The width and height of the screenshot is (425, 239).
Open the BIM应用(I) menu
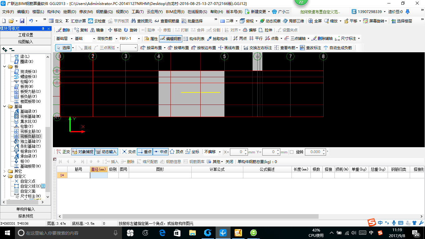point(175,12)
